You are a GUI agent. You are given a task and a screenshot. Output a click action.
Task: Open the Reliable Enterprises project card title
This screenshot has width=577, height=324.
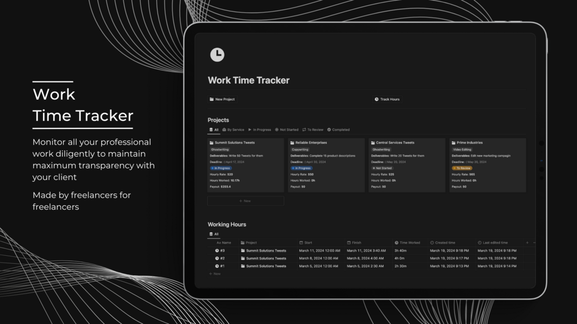pos(311,143)
